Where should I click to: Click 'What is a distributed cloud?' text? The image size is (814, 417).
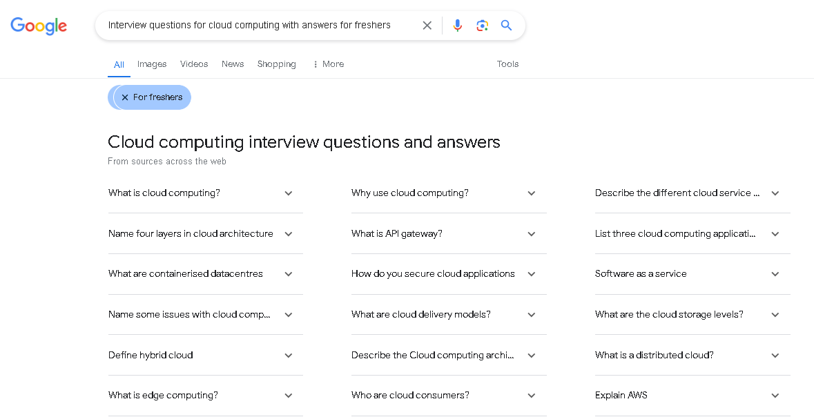pos(654,355)
